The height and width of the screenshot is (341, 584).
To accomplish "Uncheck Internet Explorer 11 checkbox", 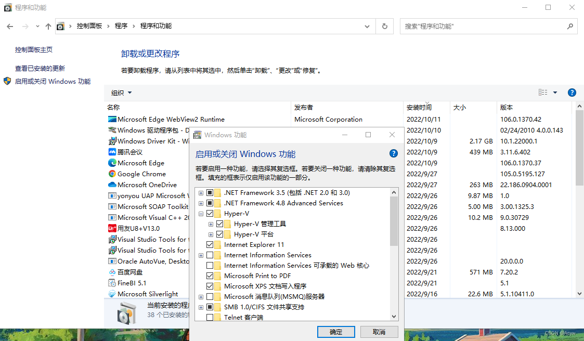I will [x=210, y=245].
